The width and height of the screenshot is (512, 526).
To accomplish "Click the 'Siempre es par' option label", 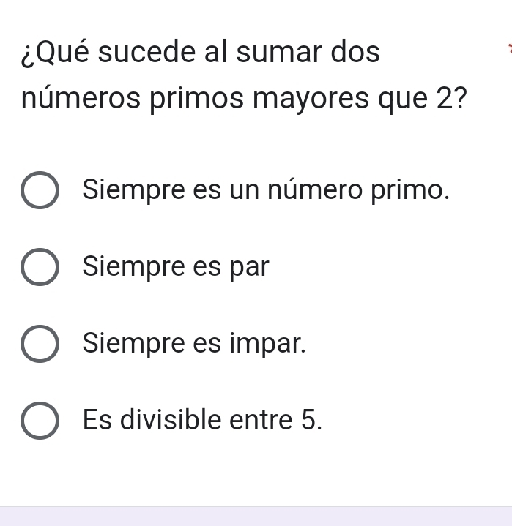I will [x=177, y=267].
